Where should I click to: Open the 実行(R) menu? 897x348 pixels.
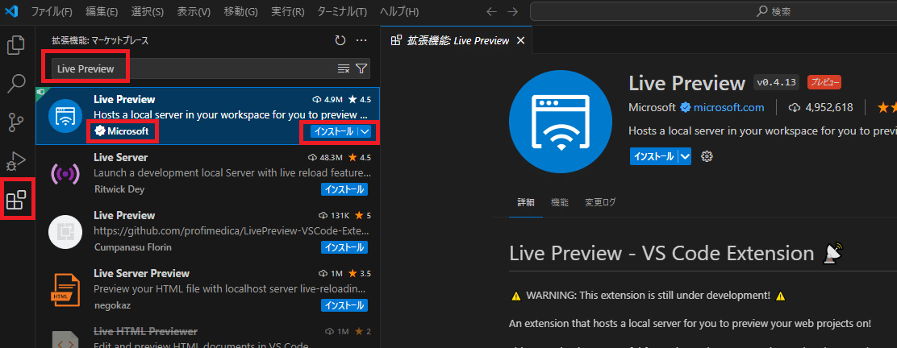point(288,11)
